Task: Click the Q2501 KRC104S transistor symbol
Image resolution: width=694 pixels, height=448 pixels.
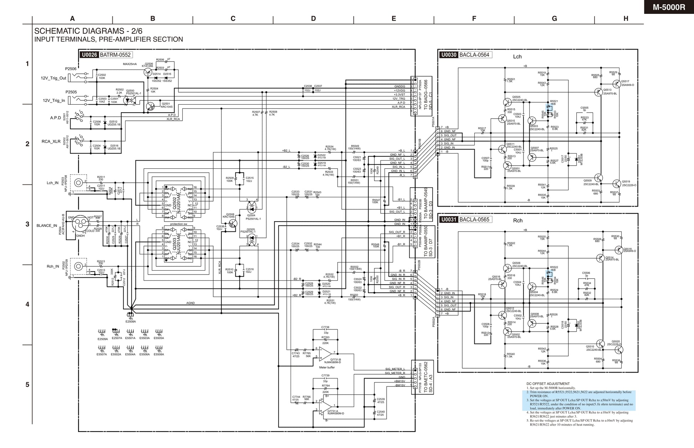Action: point(151,106)
